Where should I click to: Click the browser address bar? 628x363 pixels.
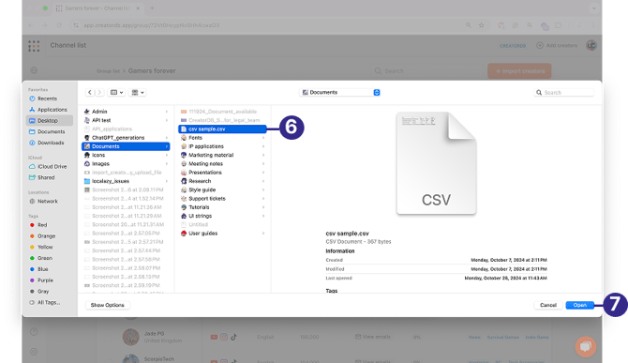tap(268, 25)
